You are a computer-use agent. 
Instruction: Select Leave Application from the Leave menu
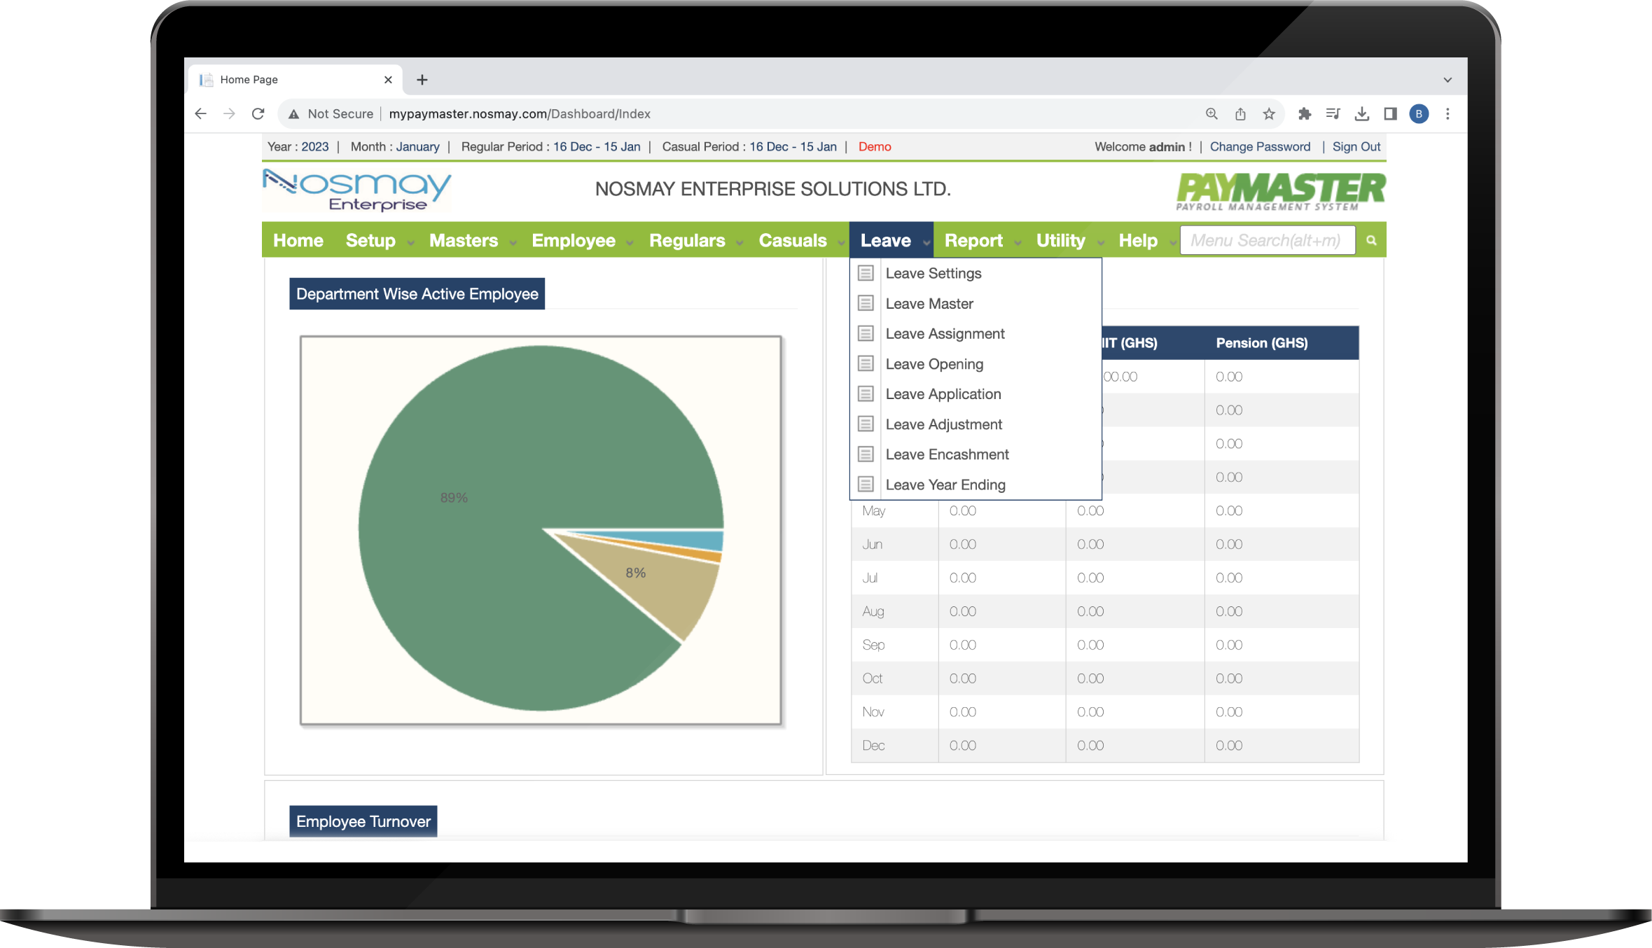(943, 393)
